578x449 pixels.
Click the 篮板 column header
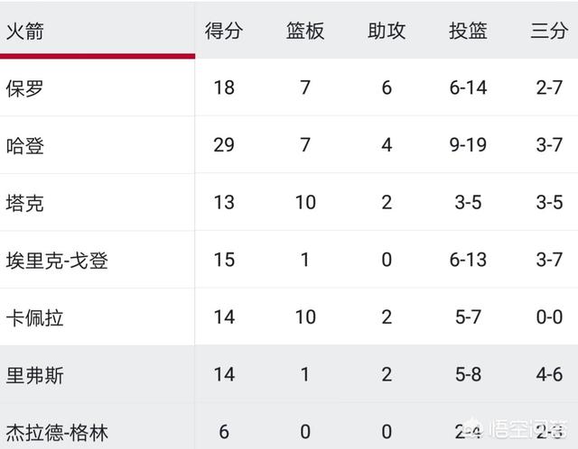305,31
